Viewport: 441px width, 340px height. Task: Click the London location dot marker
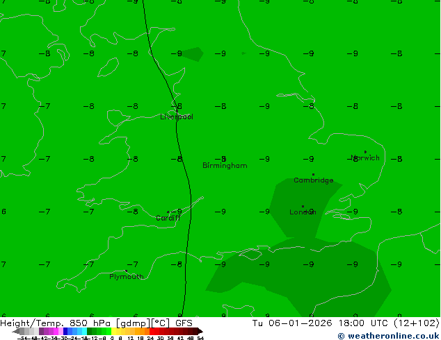click(x=303, y=207)
